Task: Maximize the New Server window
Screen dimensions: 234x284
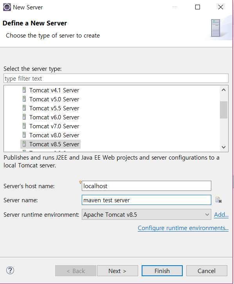Action: click(198, 7)
